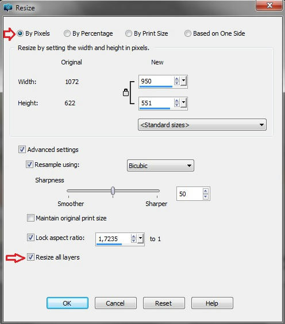Uncheck the Advanced settings checkbox

coord(22,150)
